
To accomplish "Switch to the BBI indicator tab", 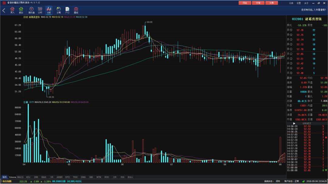I will (x=91, y=177).
